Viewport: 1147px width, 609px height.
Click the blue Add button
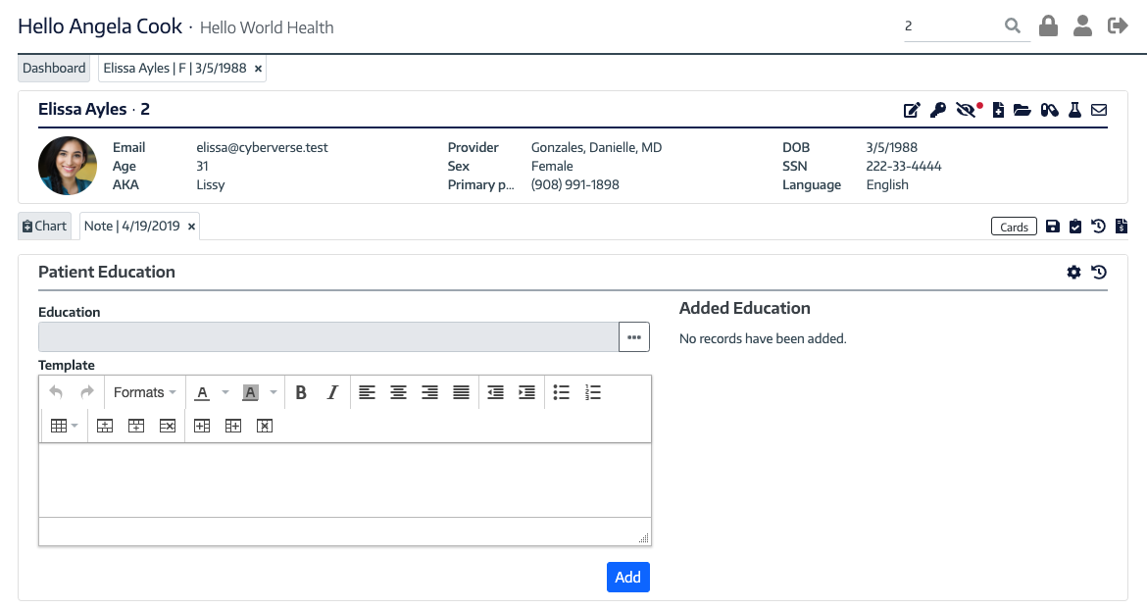click(627, 577)
